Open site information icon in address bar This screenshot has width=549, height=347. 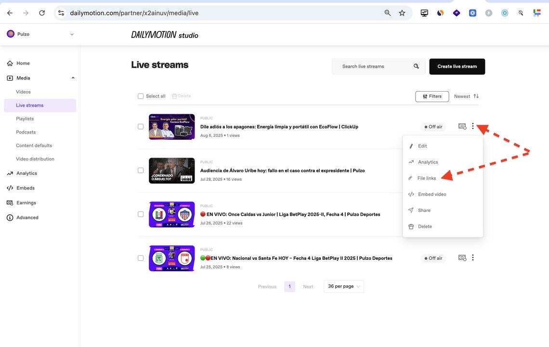(61, 13)
